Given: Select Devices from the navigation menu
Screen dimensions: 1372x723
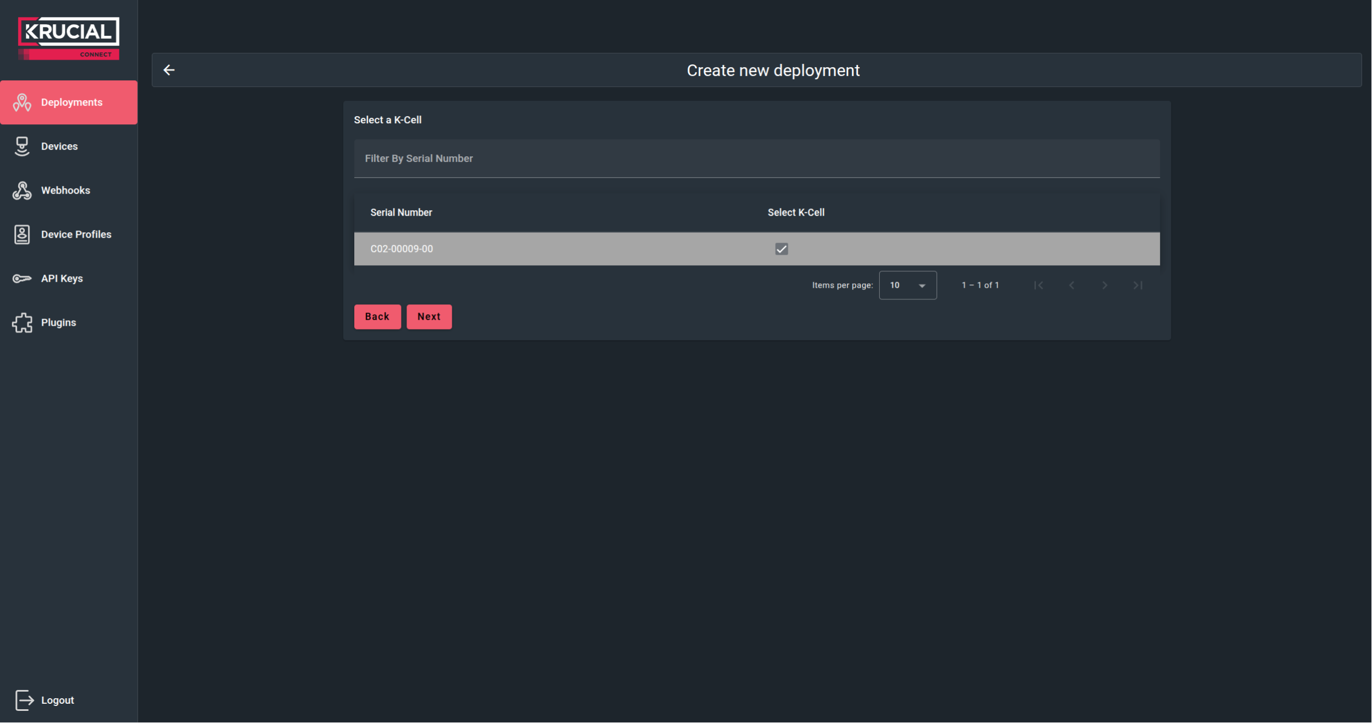Looking at the screenshot, I should click(x=59, y=146).
